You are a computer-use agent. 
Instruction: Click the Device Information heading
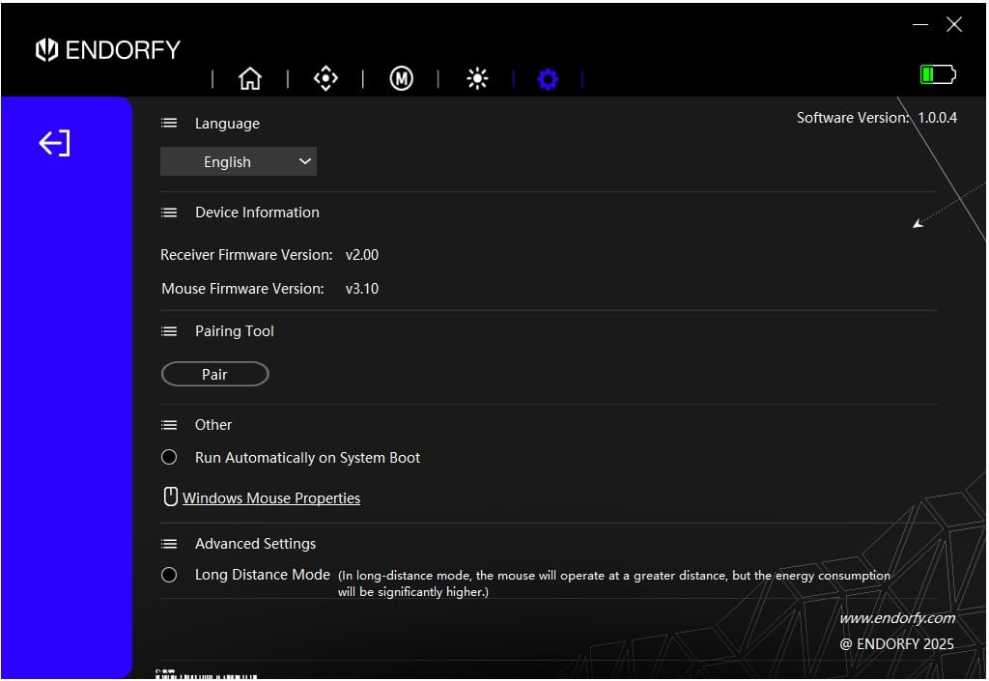point(257,213)
